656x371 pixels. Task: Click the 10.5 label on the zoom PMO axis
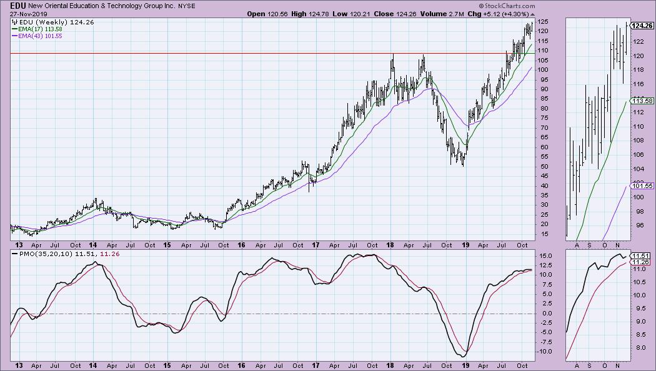coord(639,282)
